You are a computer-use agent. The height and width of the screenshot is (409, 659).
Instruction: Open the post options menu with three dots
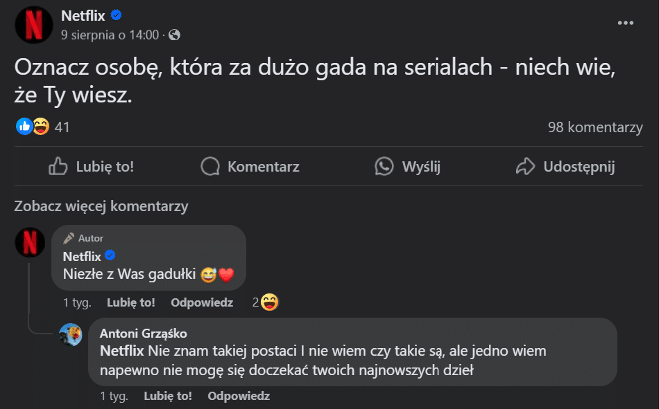626,24
